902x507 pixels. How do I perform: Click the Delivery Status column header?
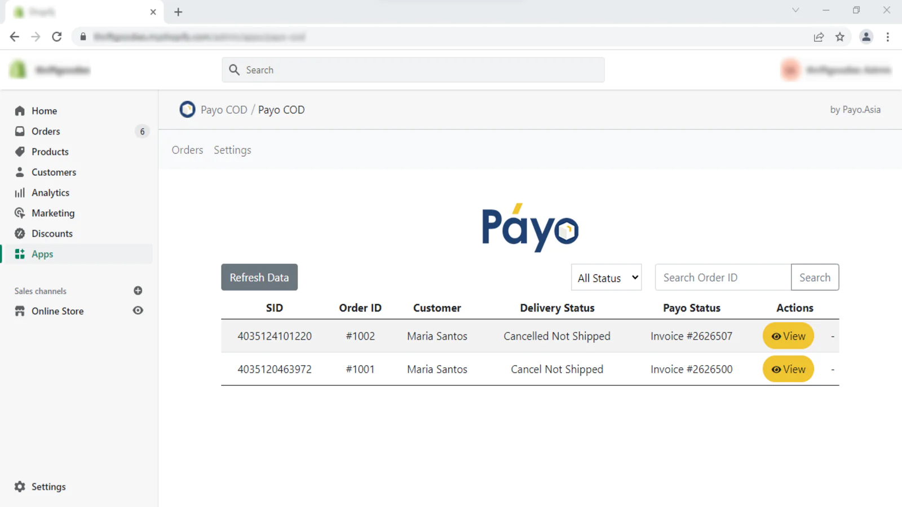(x=557, y=308)
